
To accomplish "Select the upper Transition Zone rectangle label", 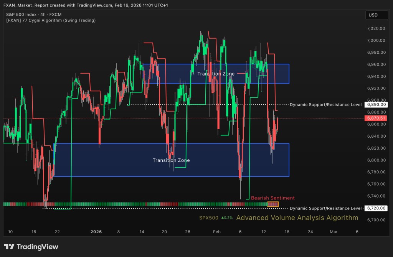I will [216, 74].
